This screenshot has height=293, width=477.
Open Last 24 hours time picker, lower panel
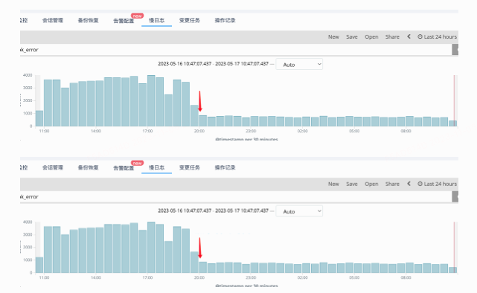(437, 184)
